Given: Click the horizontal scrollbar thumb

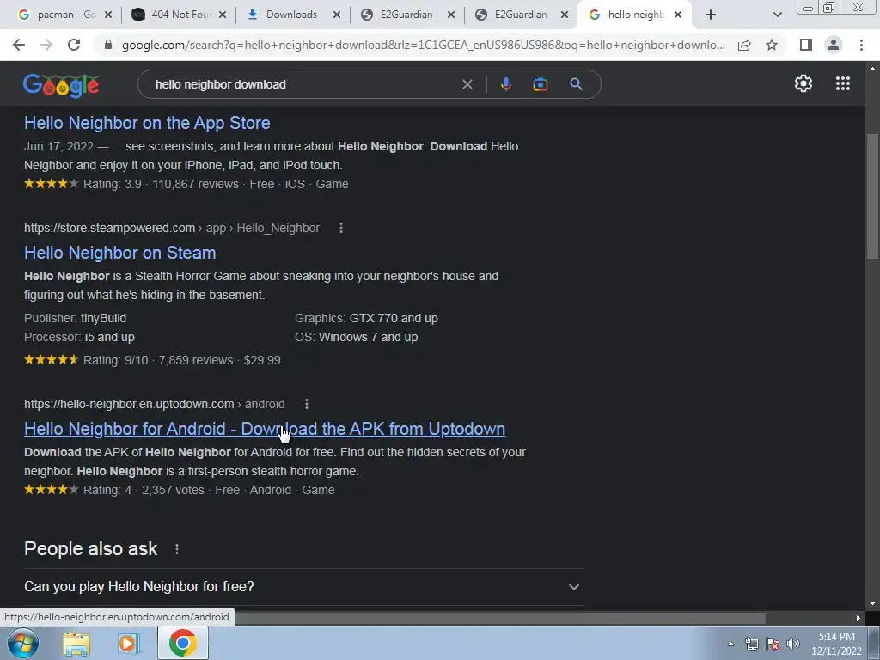Looking at the screenshot, I should coord(499,618).
